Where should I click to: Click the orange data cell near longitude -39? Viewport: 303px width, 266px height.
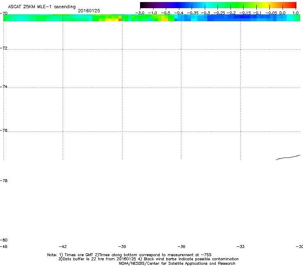(x=120, y=20)
